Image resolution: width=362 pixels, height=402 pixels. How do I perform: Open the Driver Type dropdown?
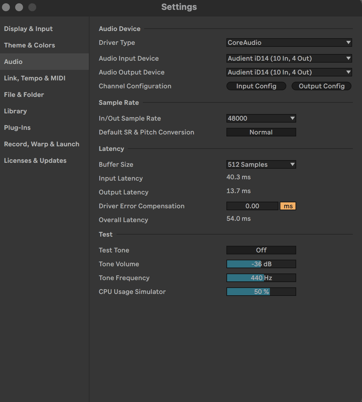click(x=289, y=43)
